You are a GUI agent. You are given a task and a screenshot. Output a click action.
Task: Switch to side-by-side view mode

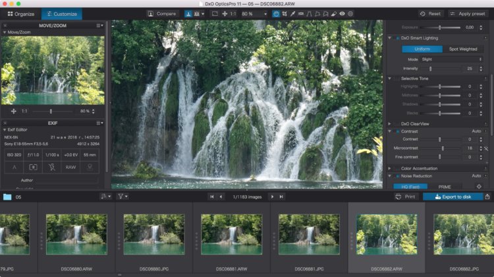click(196, 14)
